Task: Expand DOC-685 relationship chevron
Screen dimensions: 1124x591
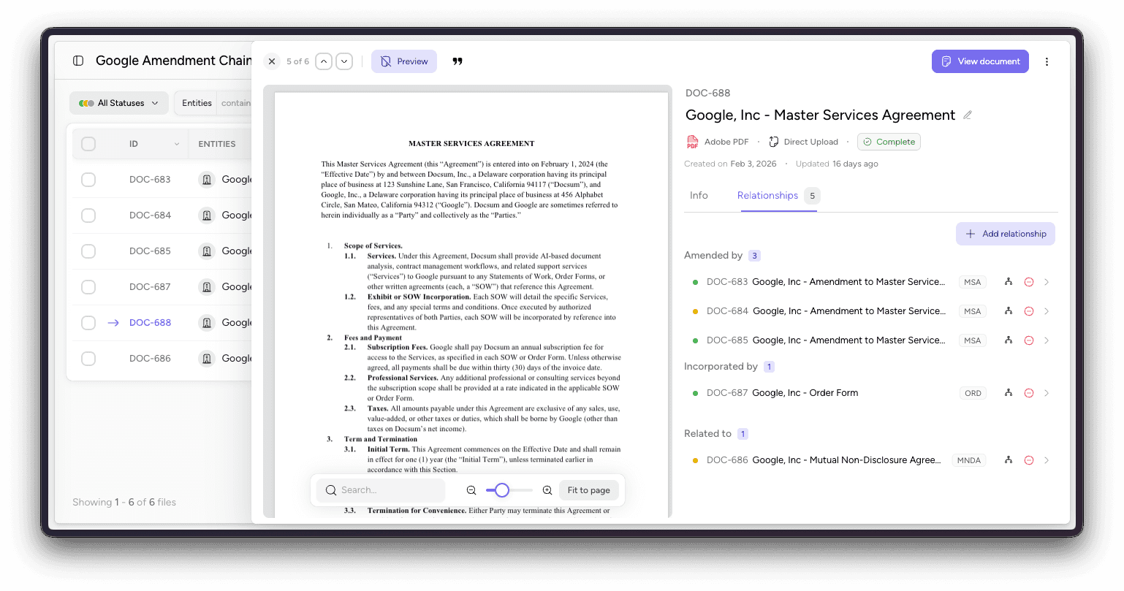Action: (1047, 340)
